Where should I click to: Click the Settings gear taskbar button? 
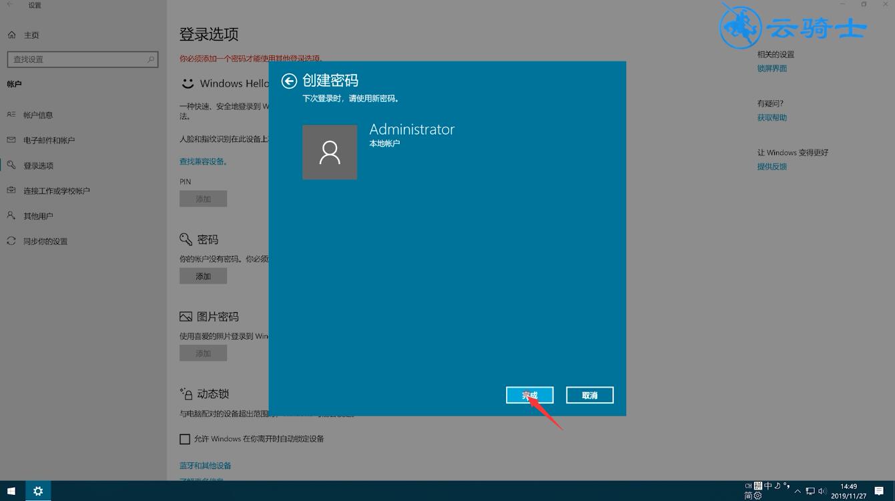coord(38,491)
